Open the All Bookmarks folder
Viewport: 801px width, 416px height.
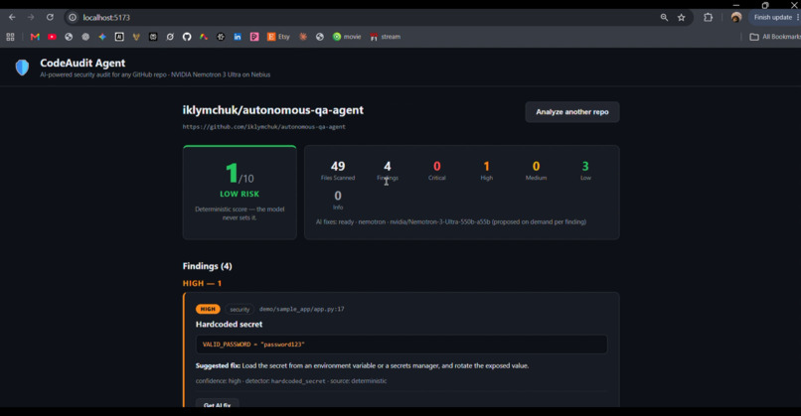(774, 37)
